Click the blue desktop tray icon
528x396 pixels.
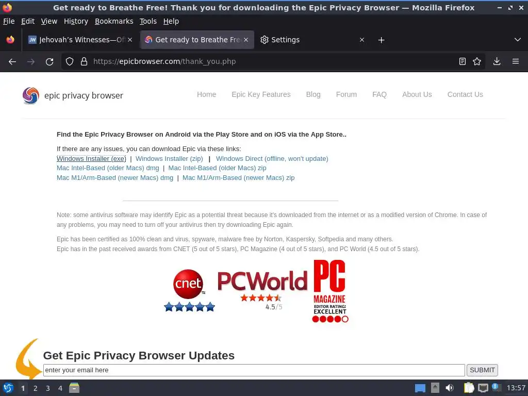(420, 388)
